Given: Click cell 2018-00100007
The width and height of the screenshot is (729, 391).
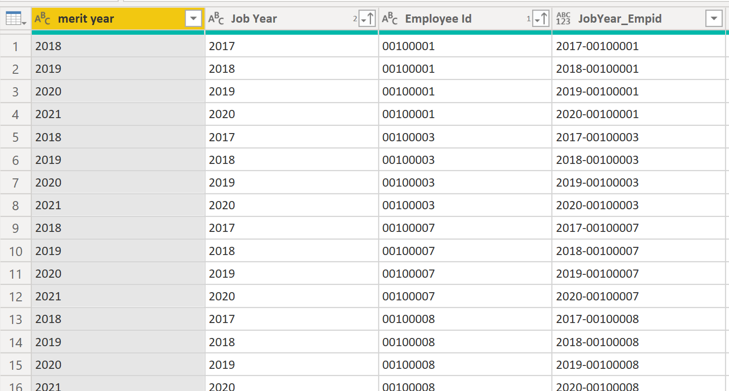Looking at the screenshot, I should pos(639,251).
